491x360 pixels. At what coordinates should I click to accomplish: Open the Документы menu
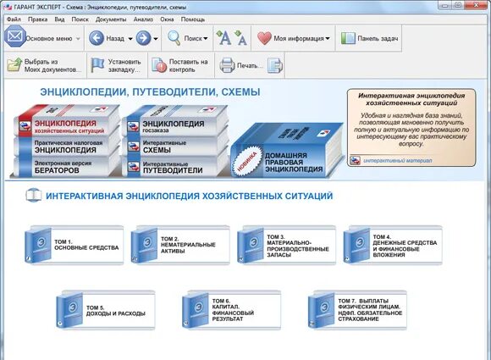pyautogui.click(x=111, y=19)
